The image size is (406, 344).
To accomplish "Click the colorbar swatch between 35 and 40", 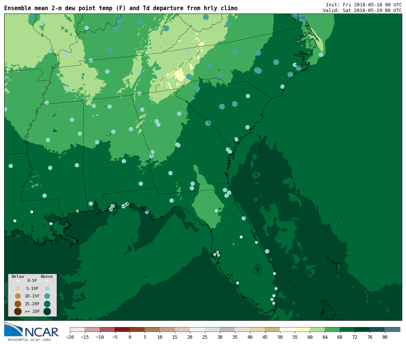I will (x=242, y=329).
